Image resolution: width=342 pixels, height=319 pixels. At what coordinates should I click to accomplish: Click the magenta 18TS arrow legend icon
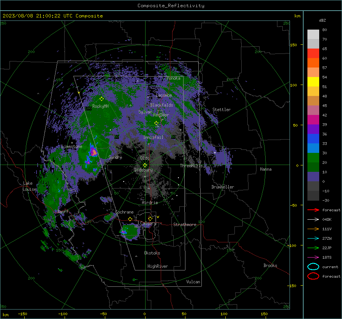(313, 258)
